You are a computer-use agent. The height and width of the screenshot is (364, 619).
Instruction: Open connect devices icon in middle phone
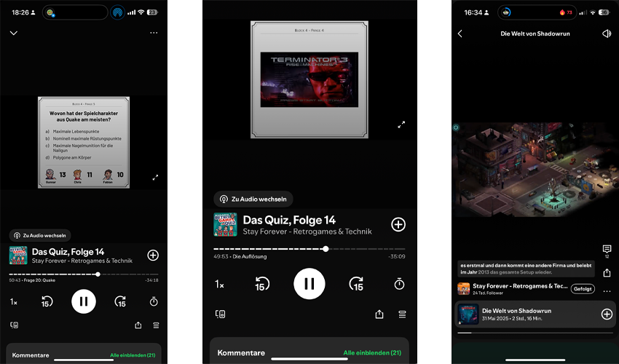[220, 314]
